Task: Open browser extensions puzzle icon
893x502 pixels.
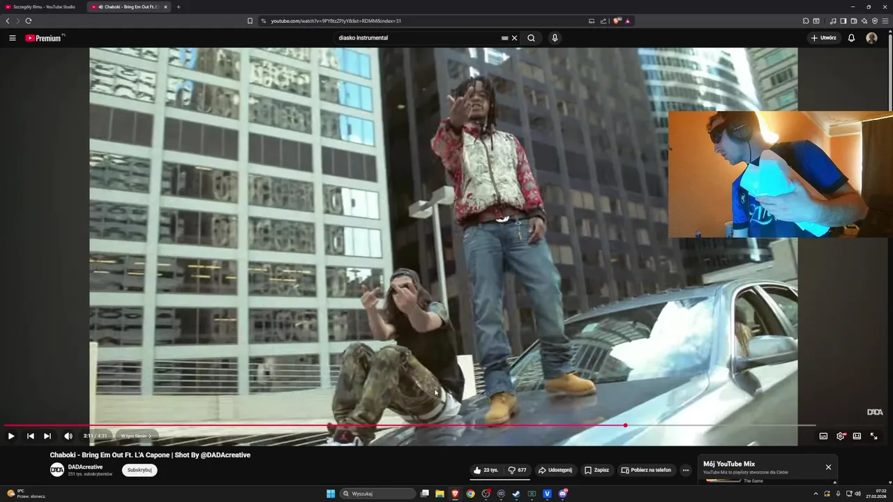Action: tap(806, 21)
